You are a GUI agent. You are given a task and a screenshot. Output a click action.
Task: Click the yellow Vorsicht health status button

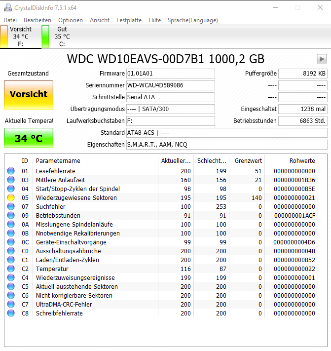(x=29, y=95)
